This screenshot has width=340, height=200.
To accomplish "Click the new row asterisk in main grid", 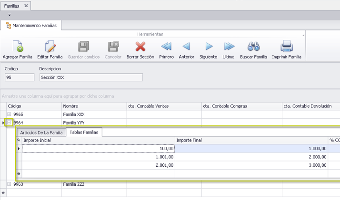I will coord(3,193).
